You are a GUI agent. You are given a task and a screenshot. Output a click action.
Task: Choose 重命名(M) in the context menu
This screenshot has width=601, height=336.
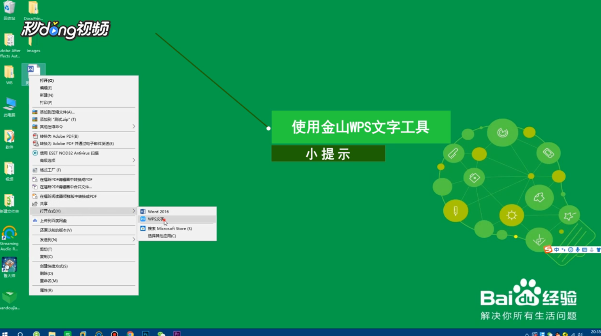[x=84, y=281]
